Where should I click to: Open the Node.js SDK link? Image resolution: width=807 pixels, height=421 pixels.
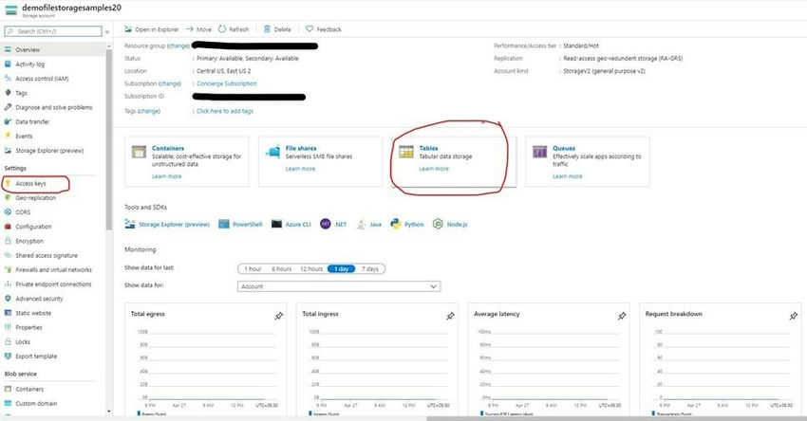(x=450, y=224)
